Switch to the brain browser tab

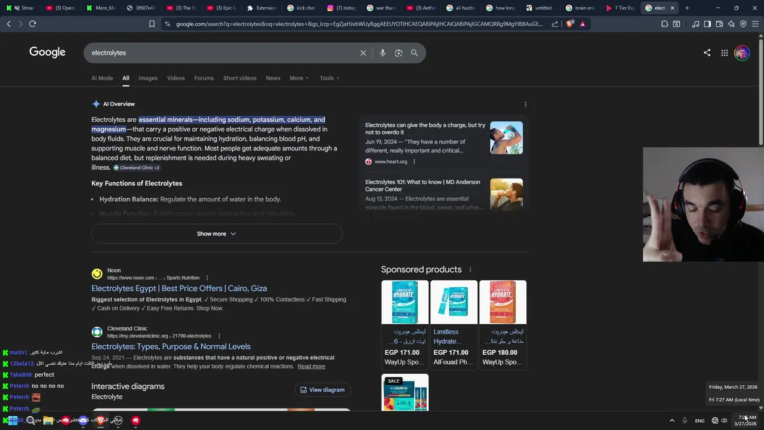580,8
